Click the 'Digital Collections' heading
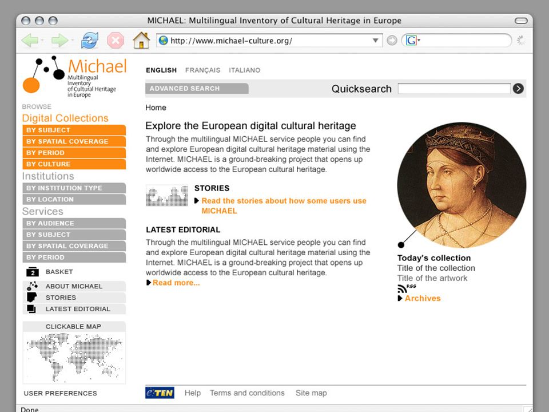The height and width of the screenshot is (412, 549). pyautogui.click(x=65, y=118)
